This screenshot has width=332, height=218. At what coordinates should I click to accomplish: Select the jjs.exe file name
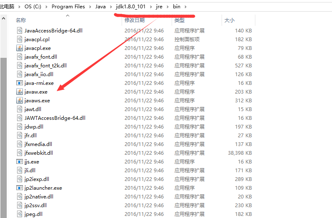[x=32, y=161]
